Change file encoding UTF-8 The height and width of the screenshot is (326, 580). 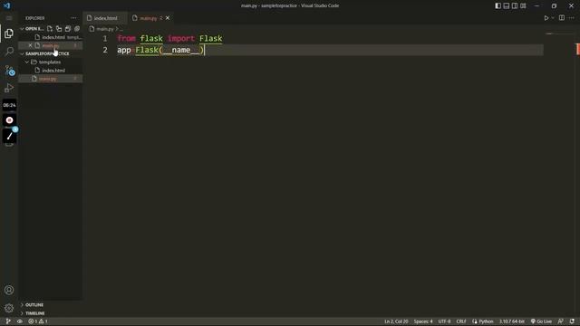click(444, 321)
